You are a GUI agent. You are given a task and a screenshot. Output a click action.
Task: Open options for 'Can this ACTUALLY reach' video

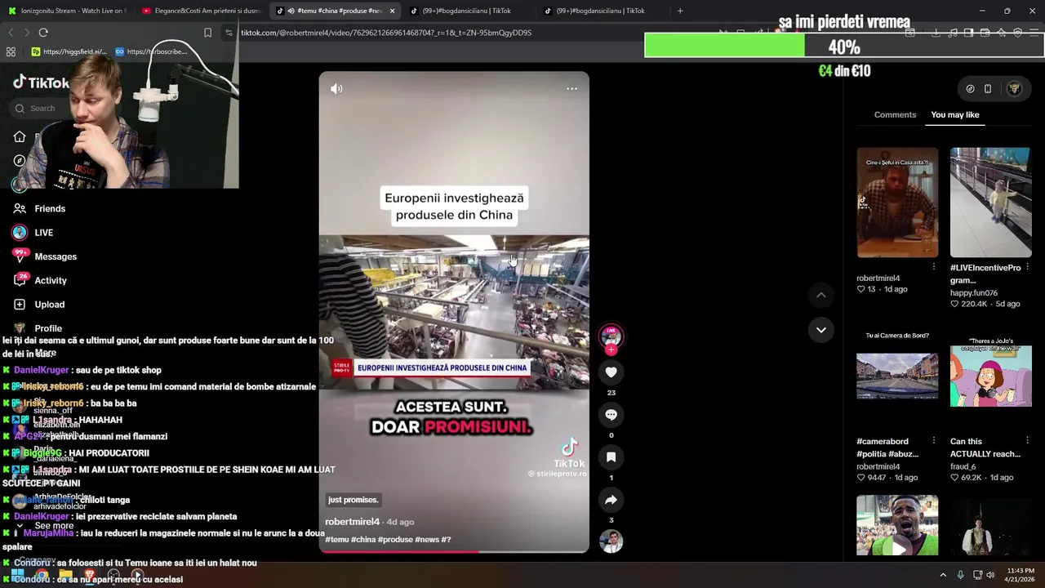(x=1027, y=441)
